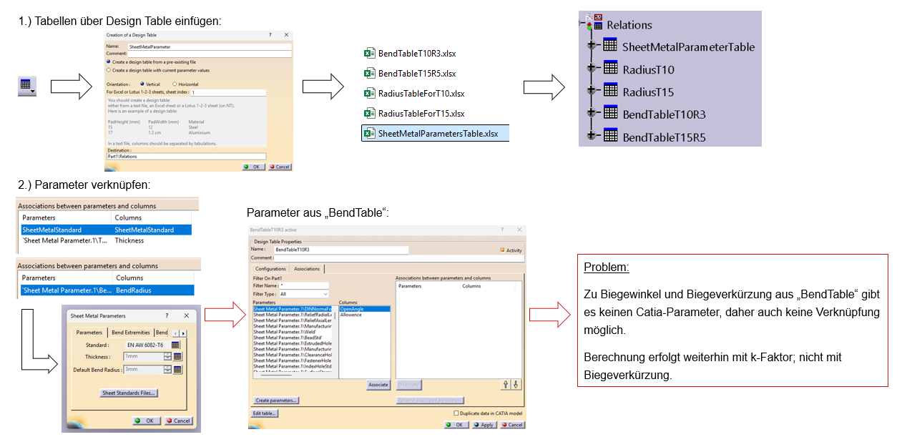907x437 pixels.
Task: Select the SheetMetalStandard association row
Action: click(105, 230)
